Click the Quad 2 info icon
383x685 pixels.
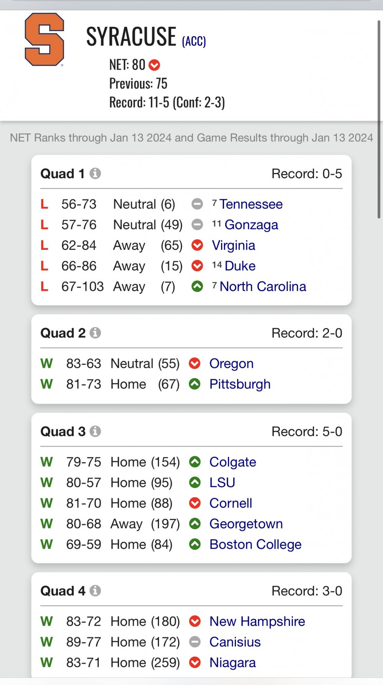pyautogui.click(x=95, y=333)
